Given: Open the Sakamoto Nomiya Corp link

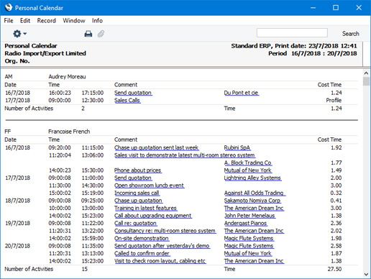Looking at the screenshot, I should point(252,201).
